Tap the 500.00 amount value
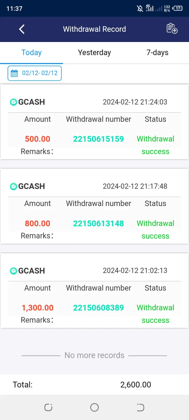Screen dimensions: 189x420 (x=38, y=139)
